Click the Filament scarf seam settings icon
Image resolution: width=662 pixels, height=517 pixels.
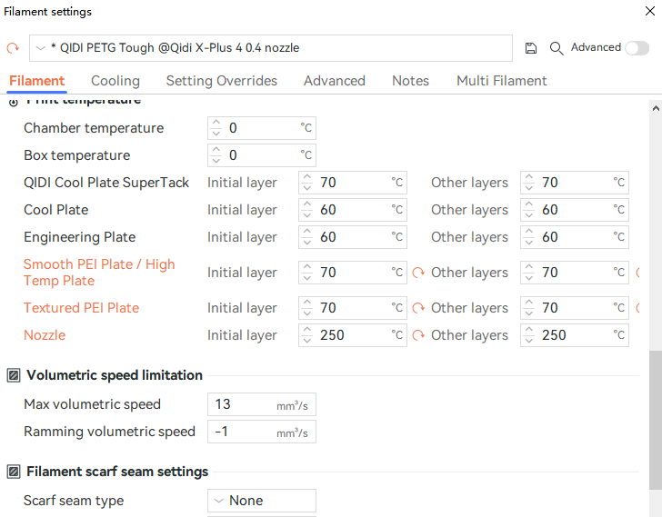(x=14, y=472)
